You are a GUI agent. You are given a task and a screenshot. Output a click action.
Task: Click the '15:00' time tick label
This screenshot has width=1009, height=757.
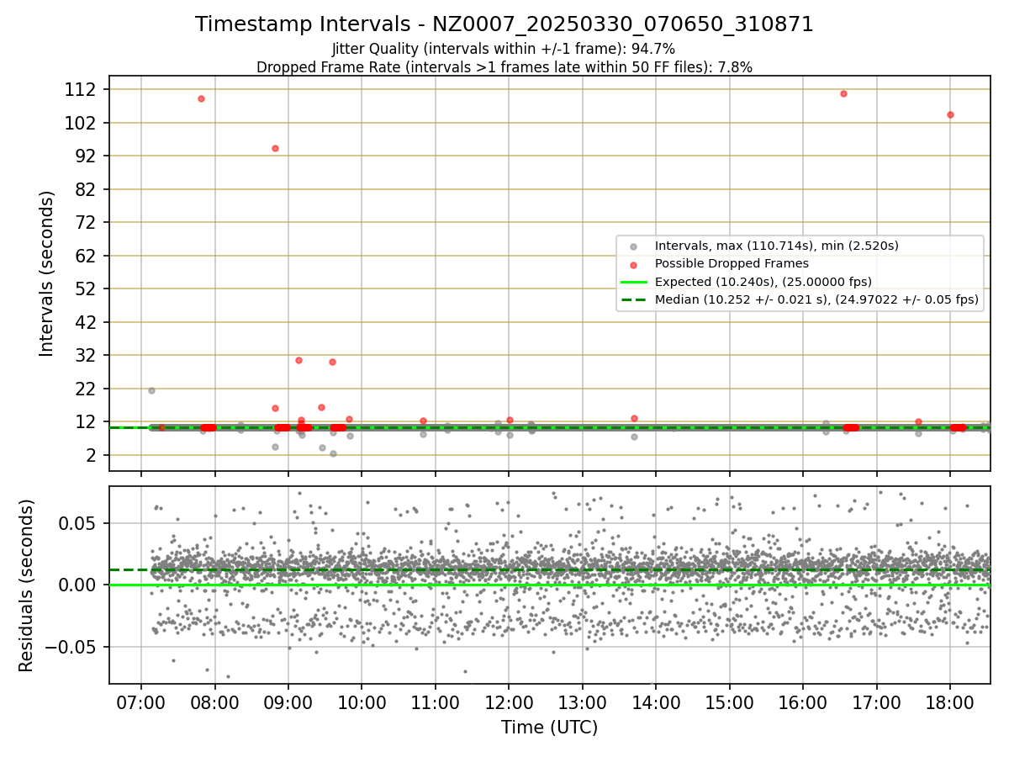(x=729, y=701)
